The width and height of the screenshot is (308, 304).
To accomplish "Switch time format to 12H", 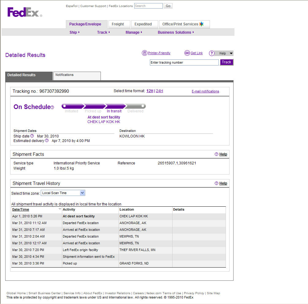I will [150, 91].
